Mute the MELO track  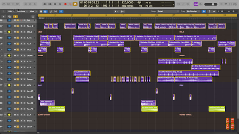click(x=15, y=32)
